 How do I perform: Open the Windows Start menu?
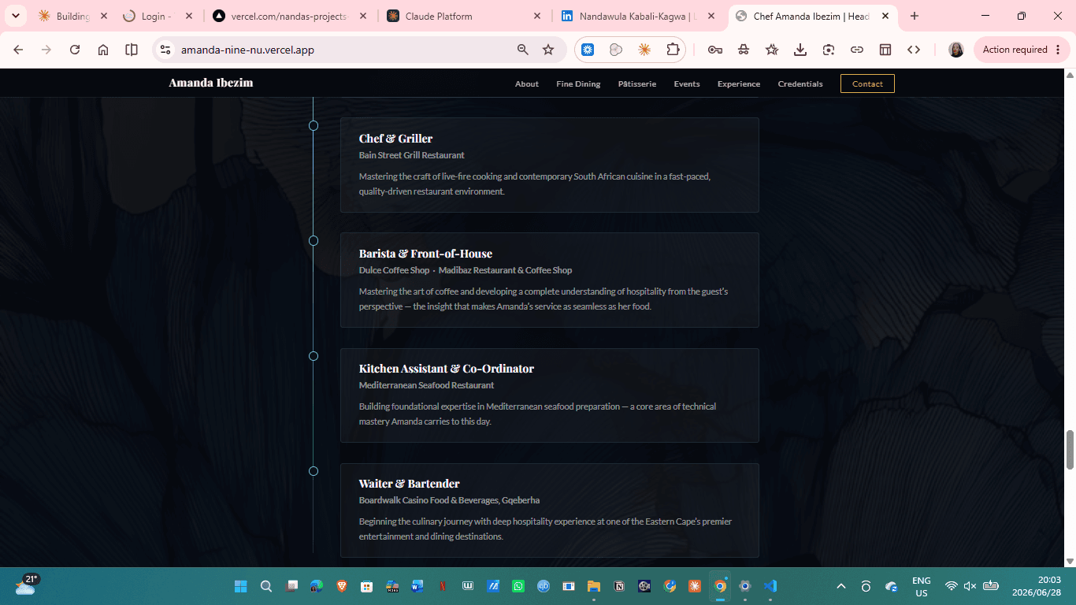tap(241, 586)
